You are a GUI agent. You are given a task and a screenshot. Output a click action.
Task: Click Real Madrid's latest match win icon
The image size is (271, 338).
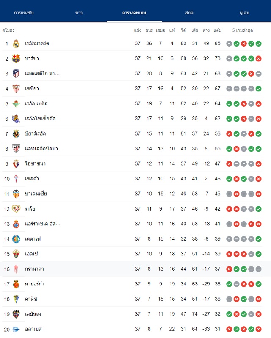(258, 44)
